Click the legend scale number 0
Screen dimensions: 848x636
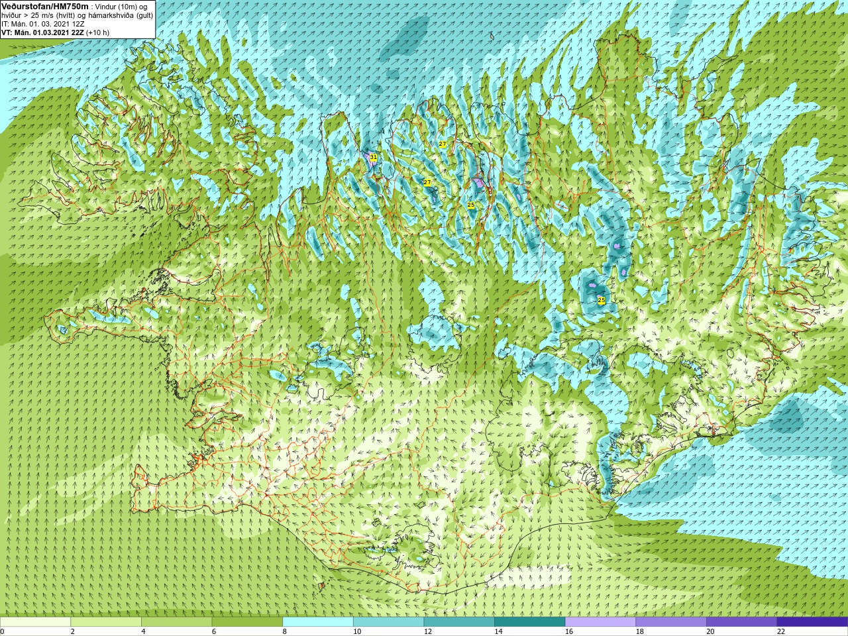point(3,631)
